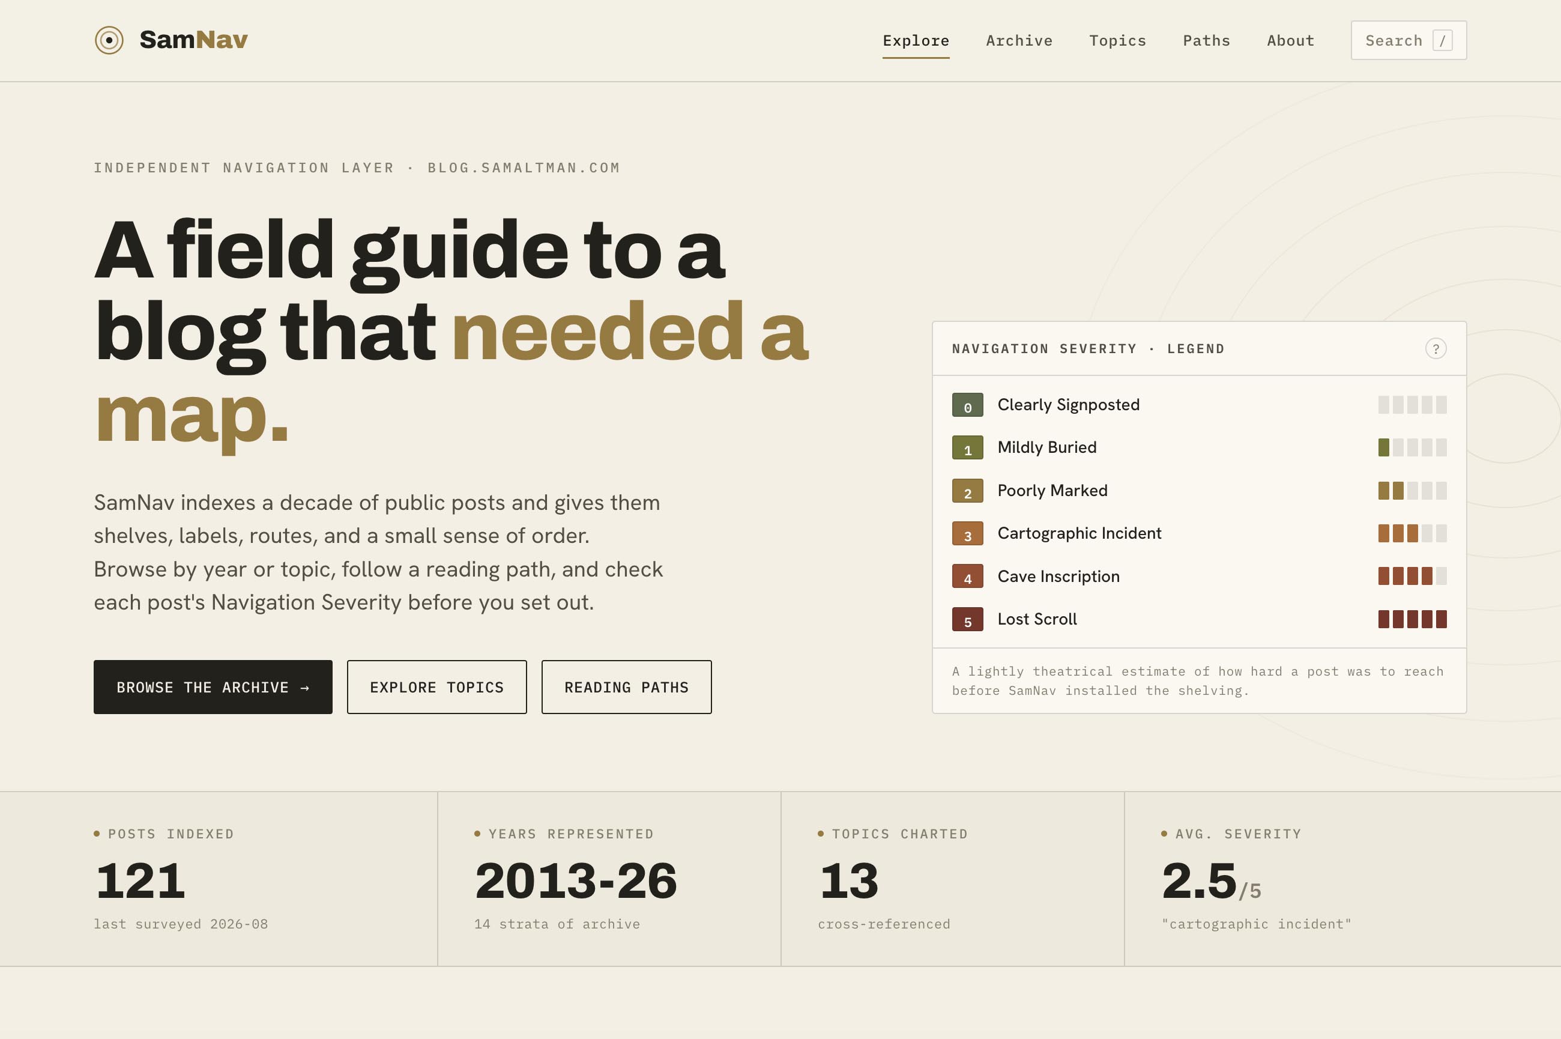Click the quoted 'cartographic incident' note under Avg. Severity

pos(1257,924)
